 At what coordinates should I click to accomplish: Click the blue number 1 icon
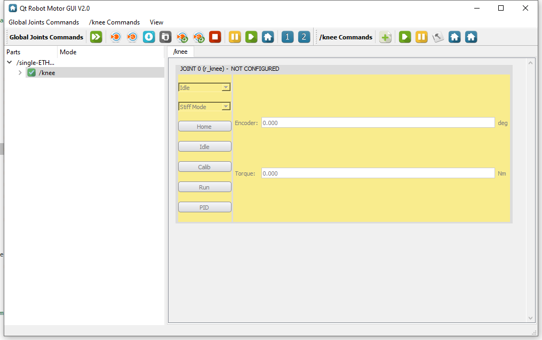coord(287,37)
